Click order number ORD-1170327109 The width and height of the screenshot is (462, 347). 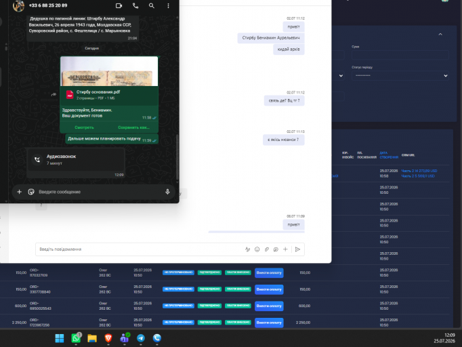pos(39,272)
